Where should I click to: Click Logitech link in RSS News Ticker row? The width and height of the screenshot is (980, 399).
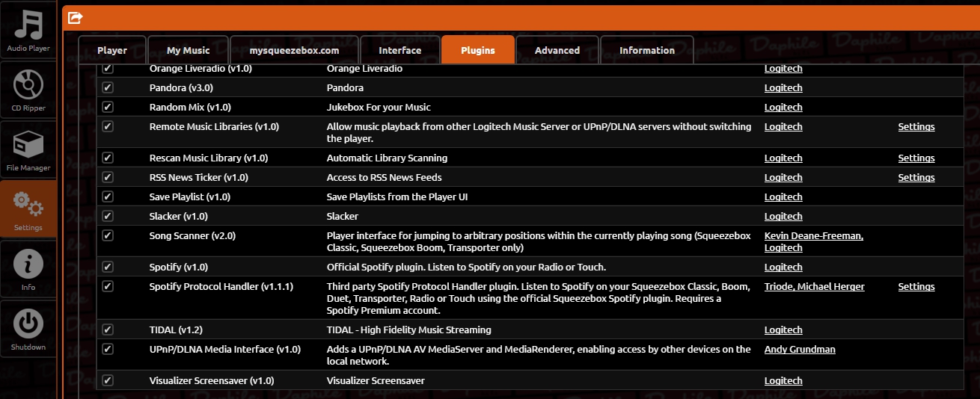click(x=783, y=178)
